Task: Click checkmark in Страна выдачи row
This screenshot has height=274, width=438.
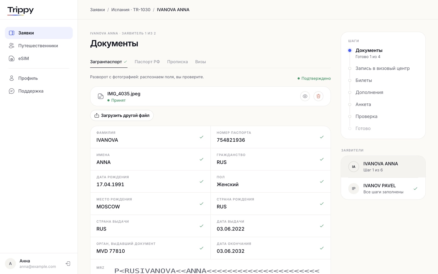Action: click(x=201, y=226)
